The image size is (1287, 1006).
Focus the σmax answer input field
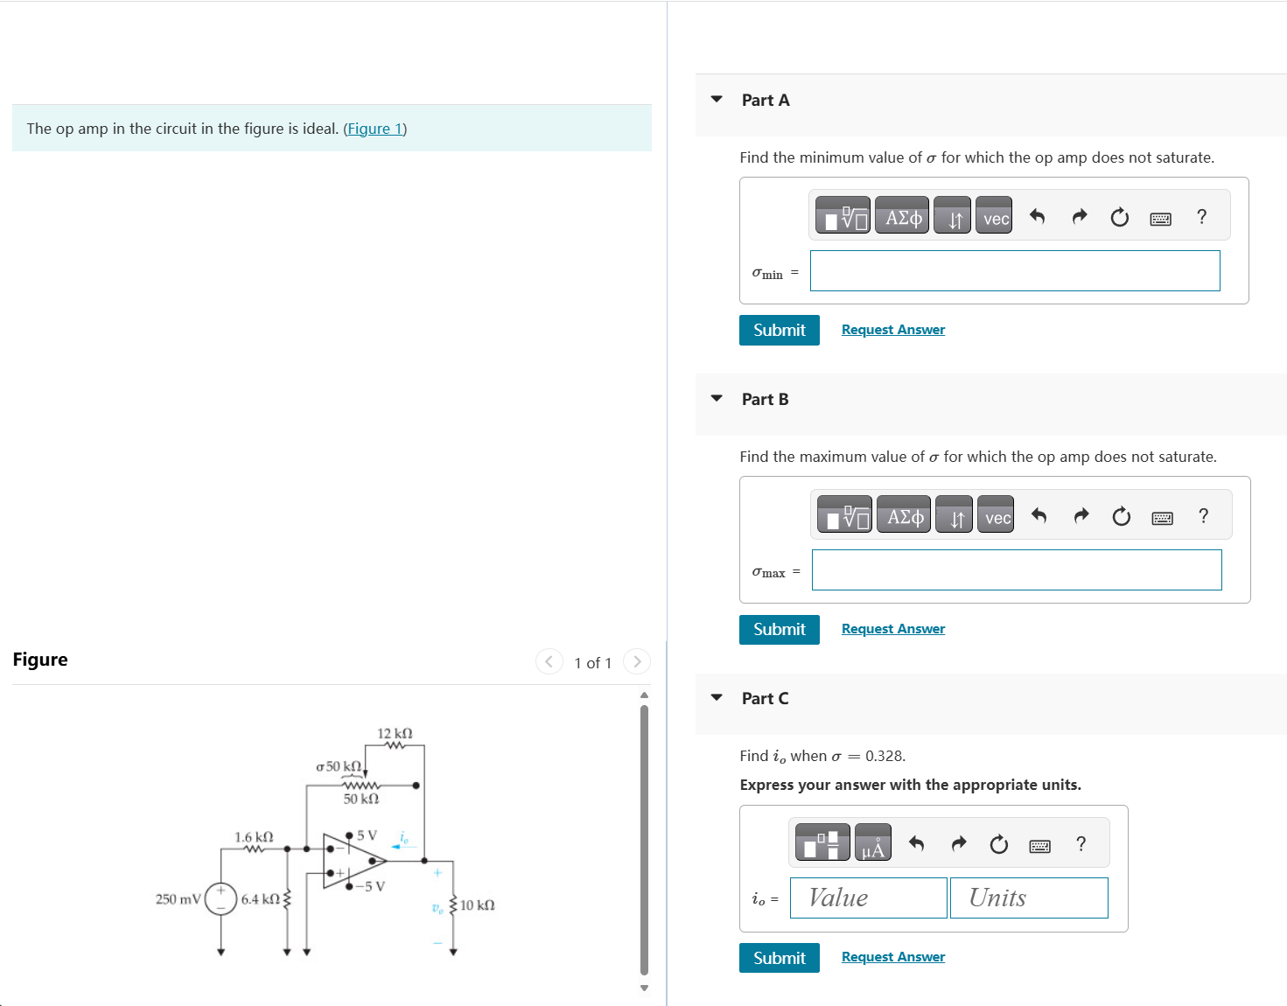1017,569
